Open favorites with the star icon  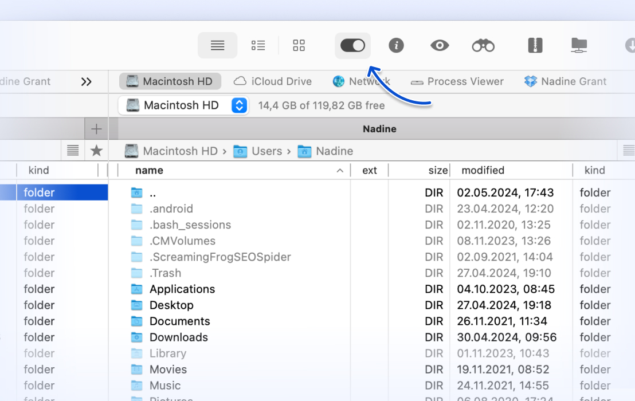(x=96, y=151)
